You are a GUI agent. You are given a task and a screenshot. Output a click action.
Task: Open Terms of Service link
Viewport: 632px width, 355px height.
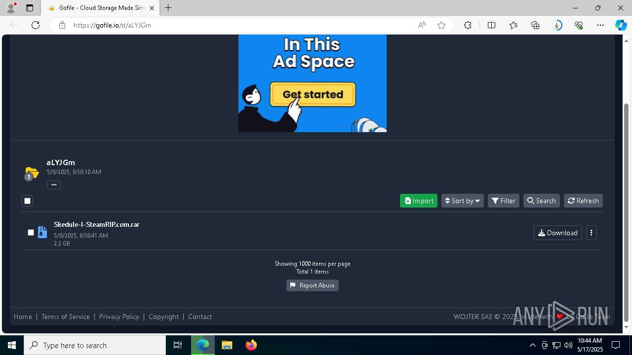click(66, 317)
